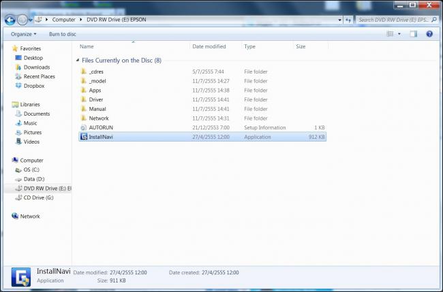This screenshot has height=292, width=443.
Task: Expand the address bar history dropdown arrow
Action: coord(339,20)
